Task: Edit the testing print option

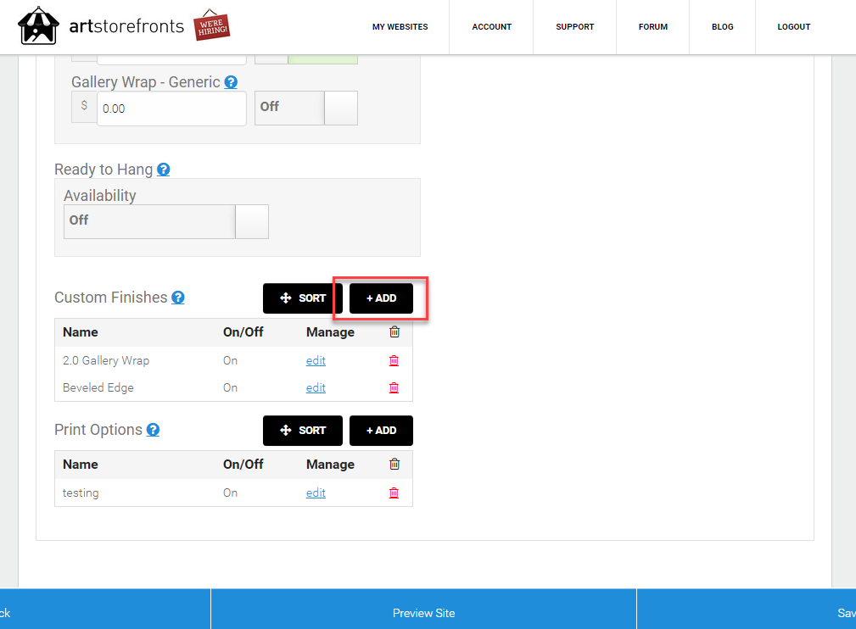Action: click(x=316, y=493)
